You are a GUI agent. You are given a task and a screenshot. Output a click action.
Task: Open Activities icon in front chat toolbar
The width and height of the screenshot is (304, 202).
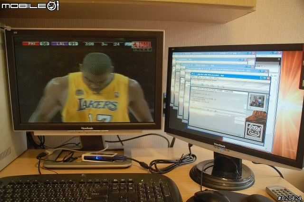tap(212, 86)
